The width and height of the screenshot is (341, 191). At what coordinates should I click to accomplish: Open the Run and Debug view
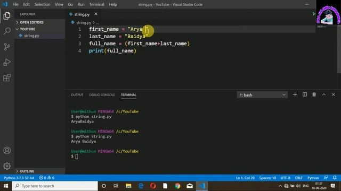(7, 62)
